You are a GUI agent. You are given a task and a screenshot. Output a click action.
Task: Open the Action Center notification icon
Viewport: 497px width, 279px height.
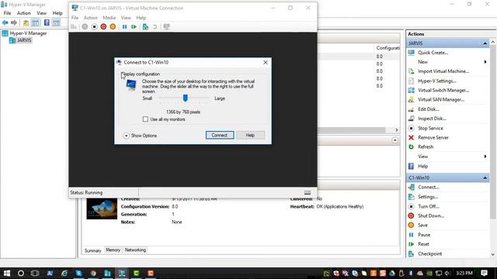(484, 273)
